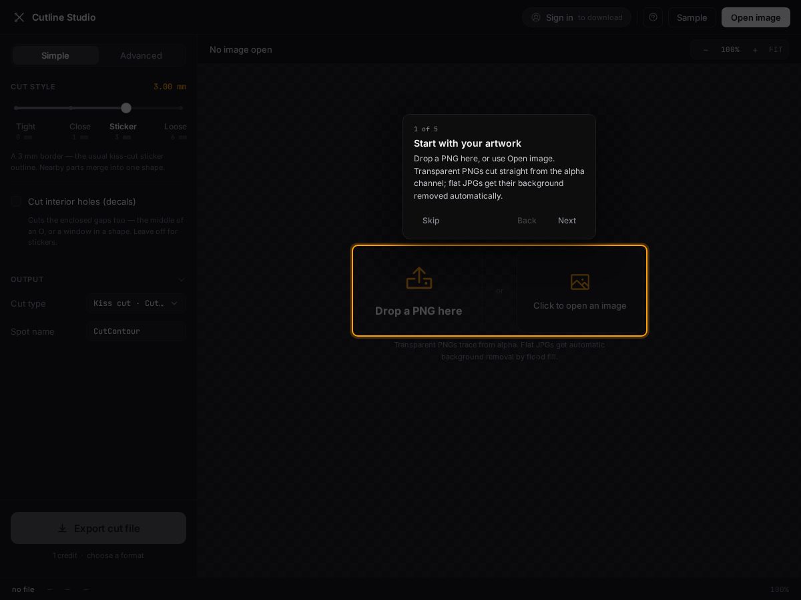
Task: Enable Cut interior holes (decals) checkbox
Action: (16, 201)
